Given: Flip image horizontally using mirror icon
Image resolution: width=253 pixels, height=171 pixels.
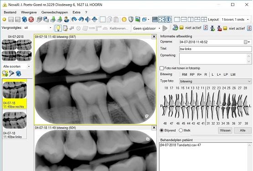Looking at the screenshot, I should pos(88,20).
